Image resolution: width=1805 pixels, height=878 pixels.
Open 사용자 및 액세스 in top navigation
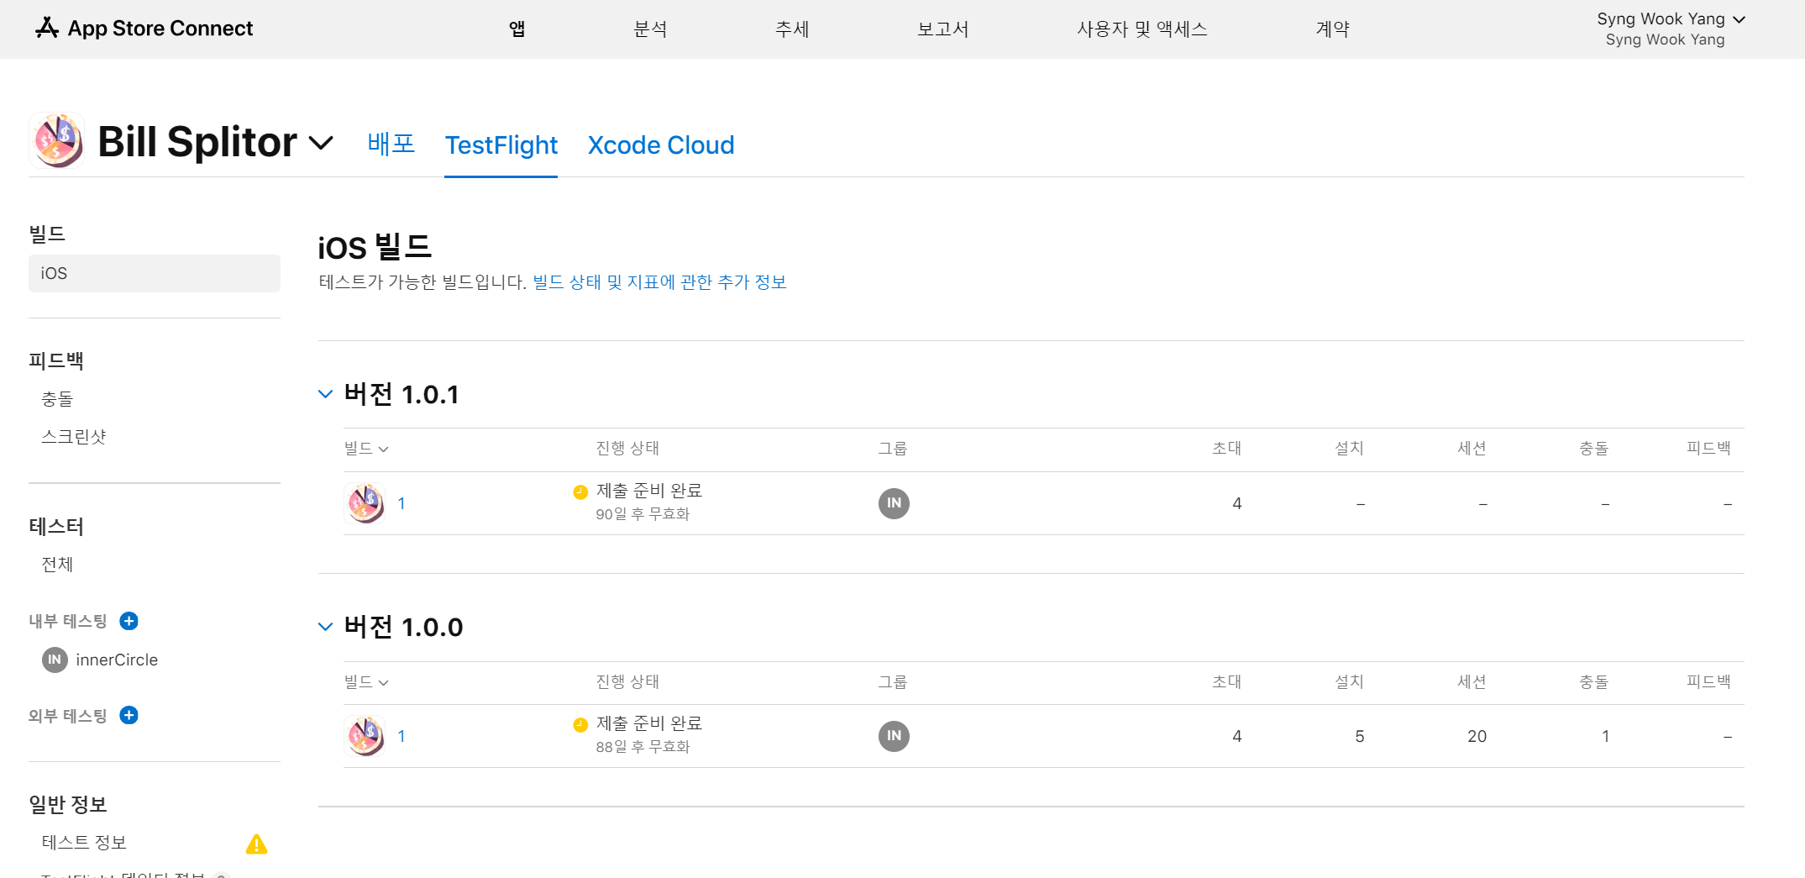pyautogui.click(x=1142, y=29)
